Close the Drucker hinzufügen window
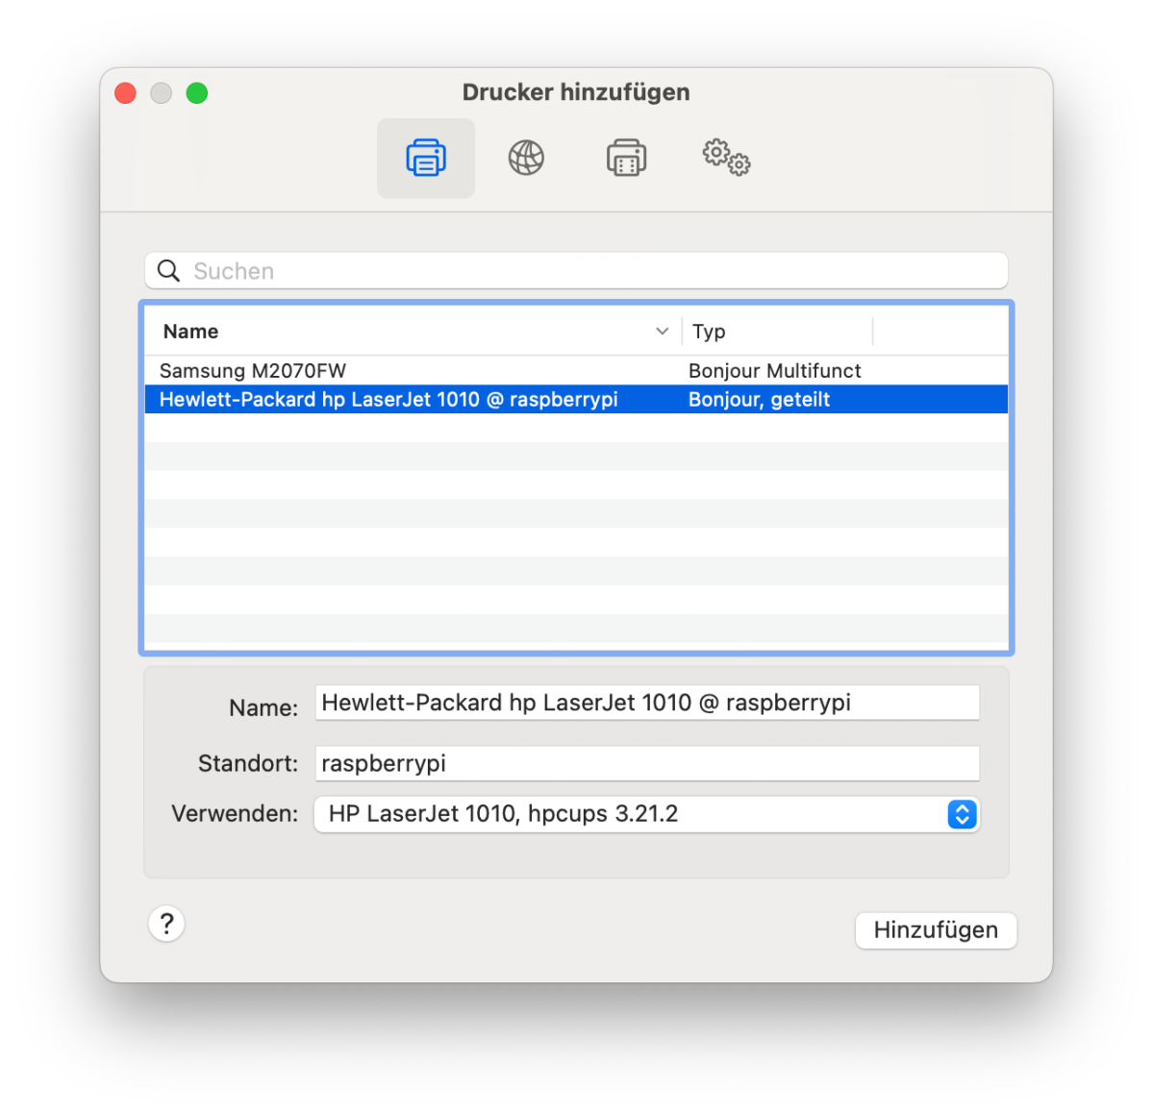Viewport: 1153px width, 1115px height. click(126, 93)
